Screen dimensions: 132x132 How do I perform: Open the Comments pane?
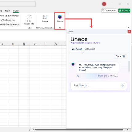[109, 10]
